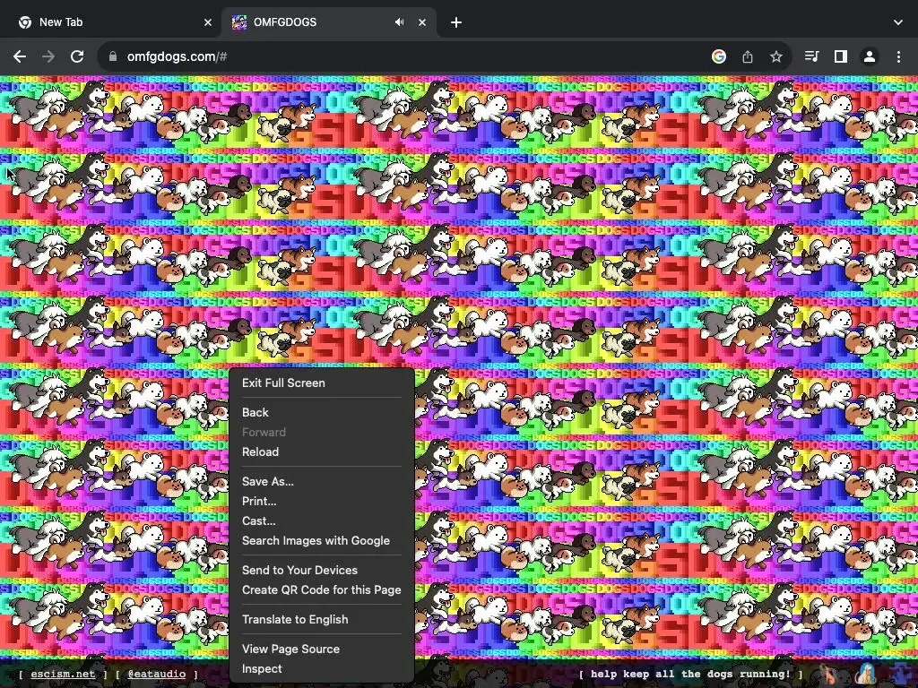
Task: Select Reload in the context menu
Action: [322, 451]
